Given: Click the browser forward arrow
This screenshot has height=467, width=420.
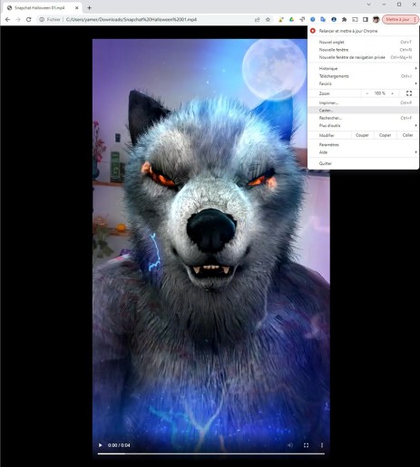Looking at the screenshot, I should pos(18,20).
